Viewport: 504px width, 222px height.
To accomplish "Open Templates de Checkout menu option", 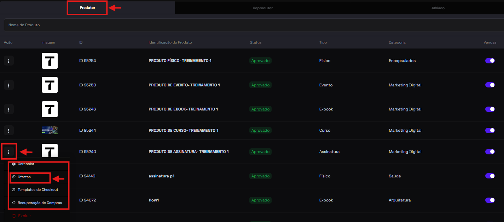I will pos(37,190).
